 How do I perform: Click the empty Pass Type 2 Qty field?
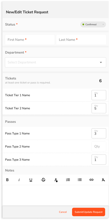tap(99, 146)
